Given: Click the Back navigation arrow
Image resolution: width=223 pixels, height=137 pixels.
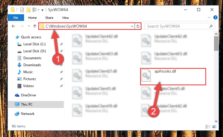Looking at the screenshot, I should point(13,26).
